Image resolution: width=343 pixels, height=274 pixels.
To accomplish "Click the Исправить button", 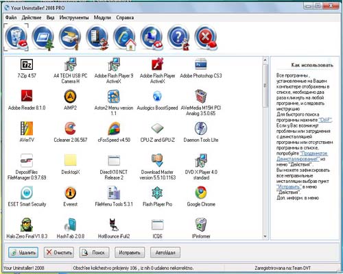I will (130, 252).
